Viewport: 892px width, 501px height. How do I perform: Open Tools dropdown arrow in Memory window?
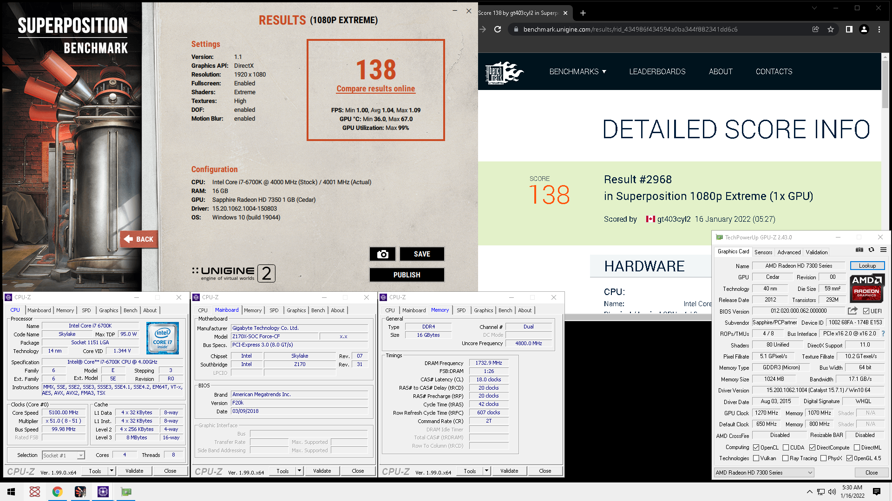[486, 471]
